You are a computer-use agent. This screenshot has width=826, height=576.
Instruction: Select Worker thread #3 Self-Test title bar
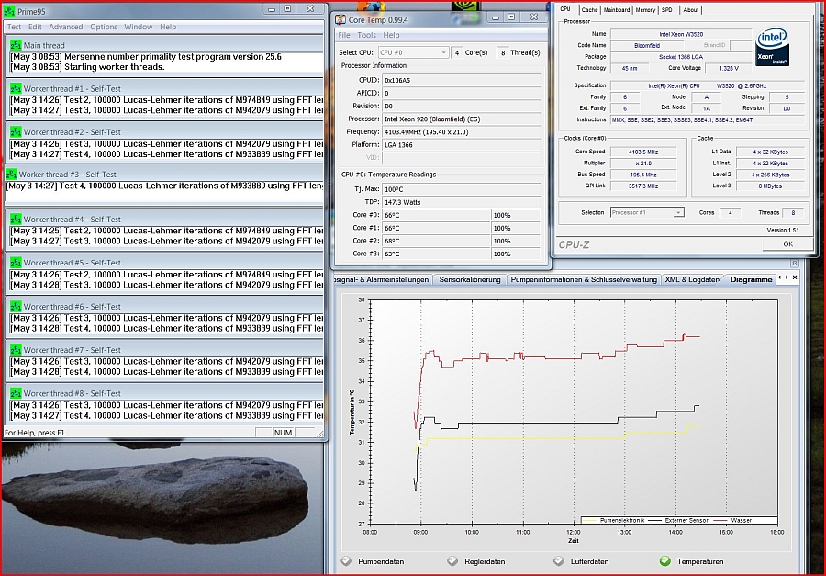[x=163, y=174]
